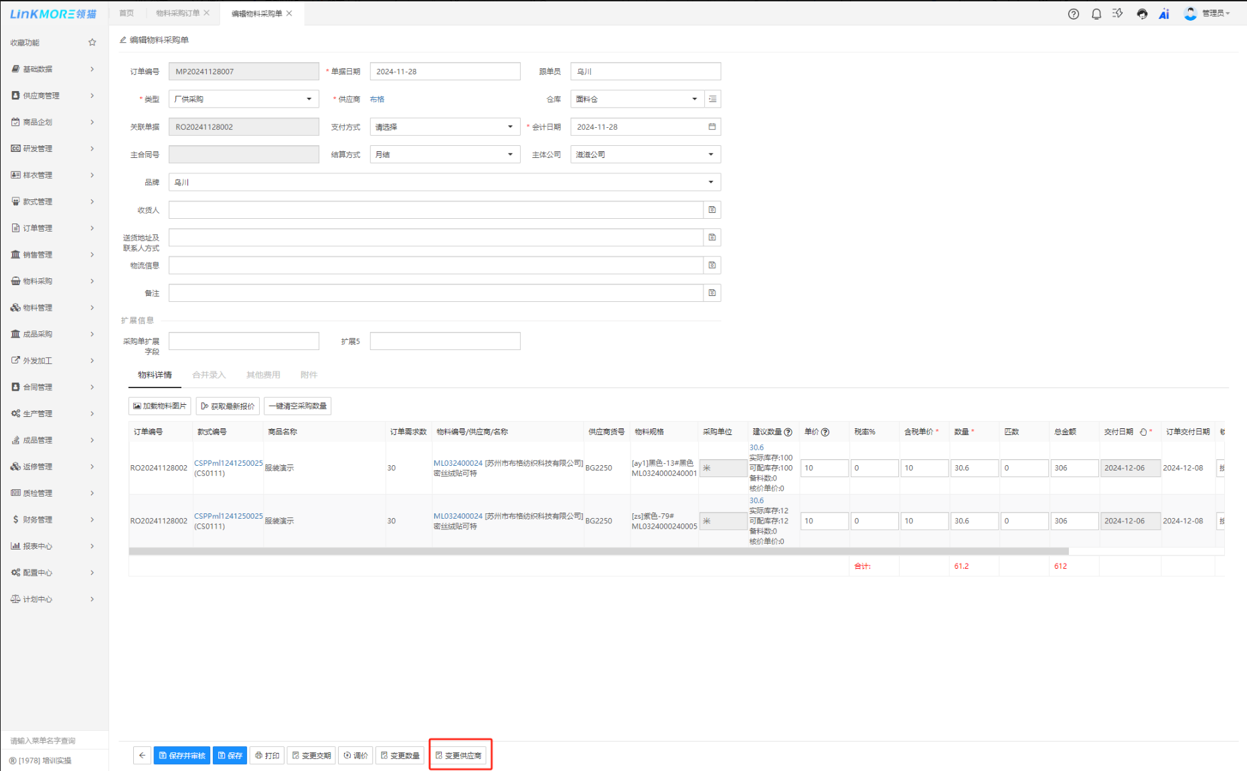This screenshot has height=771, width=1247.
Task: Click the list icon next to 仓库
Action: 713,99
